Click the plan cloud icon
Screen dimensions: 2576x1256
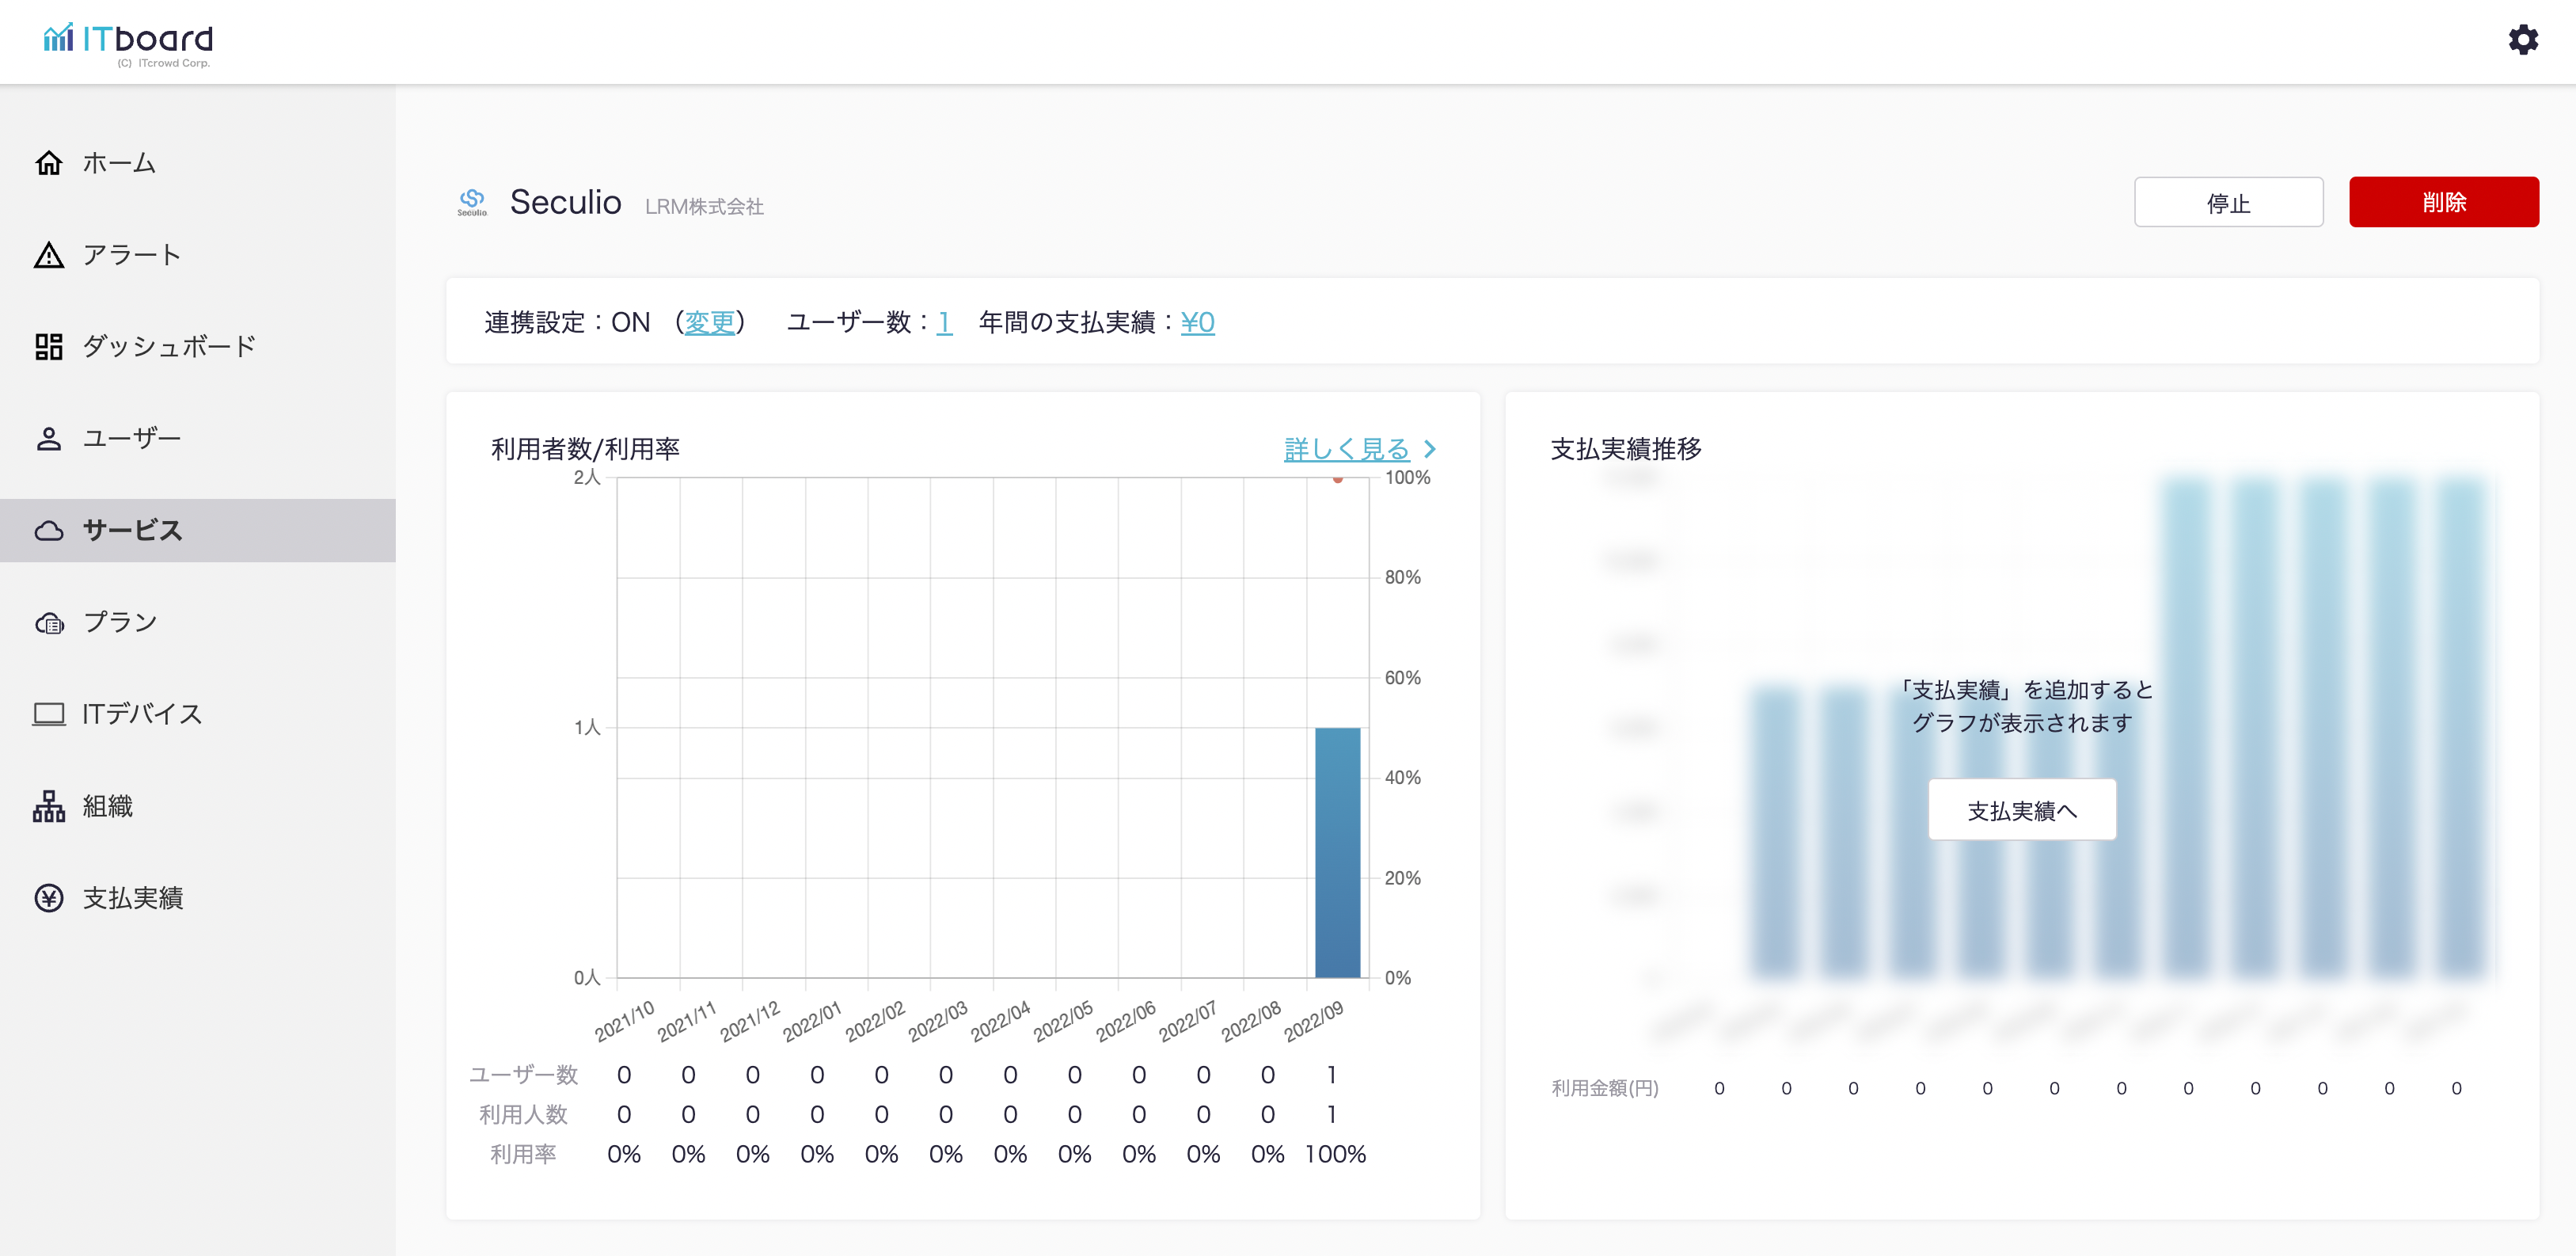[48, 622]
